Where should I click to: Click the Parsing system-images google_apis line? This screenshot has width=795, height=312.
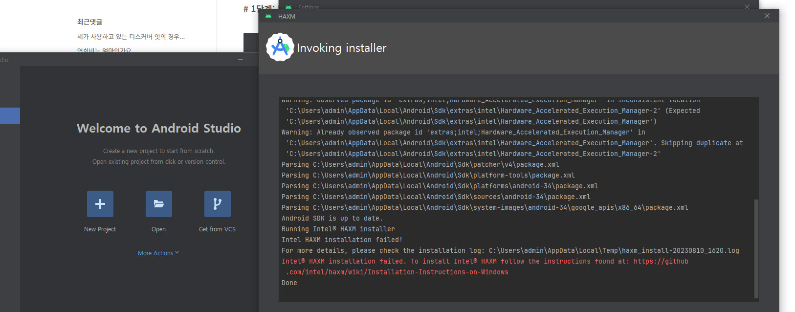click(485, 207)
